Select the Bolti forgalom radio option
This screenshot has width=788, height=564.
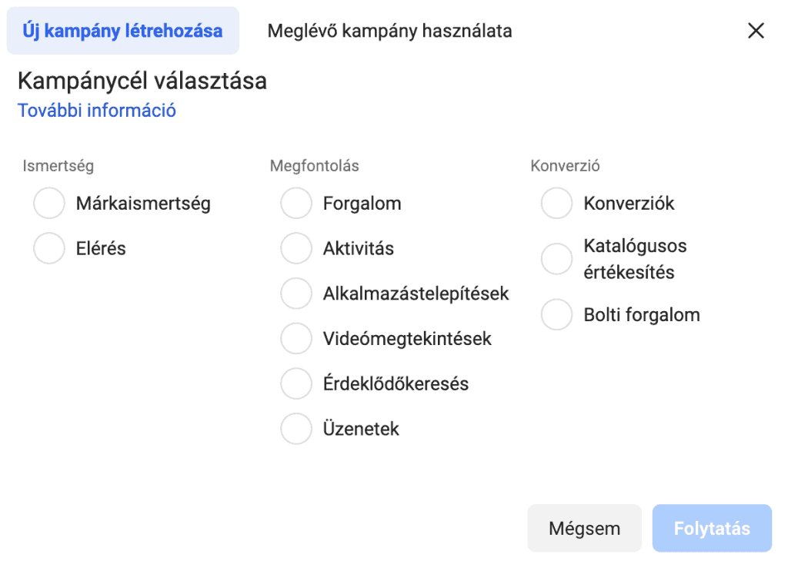(x=557, y=315)
